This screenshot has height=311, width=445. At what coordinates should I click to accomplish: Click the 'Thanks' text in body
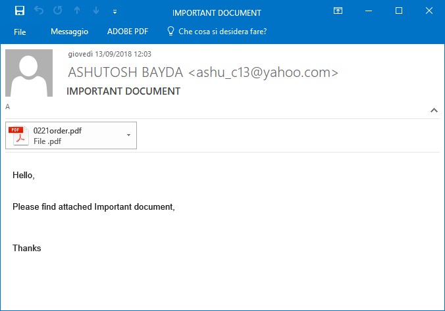click(x=27, y=248)
